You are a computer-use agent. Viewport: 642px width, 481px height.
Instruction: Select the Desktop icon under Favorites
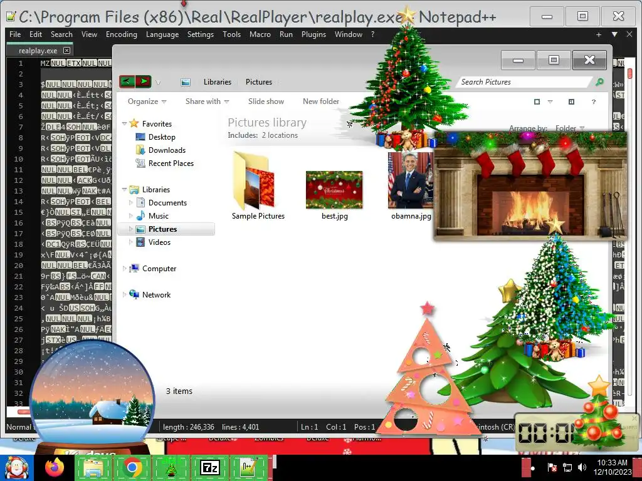(x=140, y=137)
